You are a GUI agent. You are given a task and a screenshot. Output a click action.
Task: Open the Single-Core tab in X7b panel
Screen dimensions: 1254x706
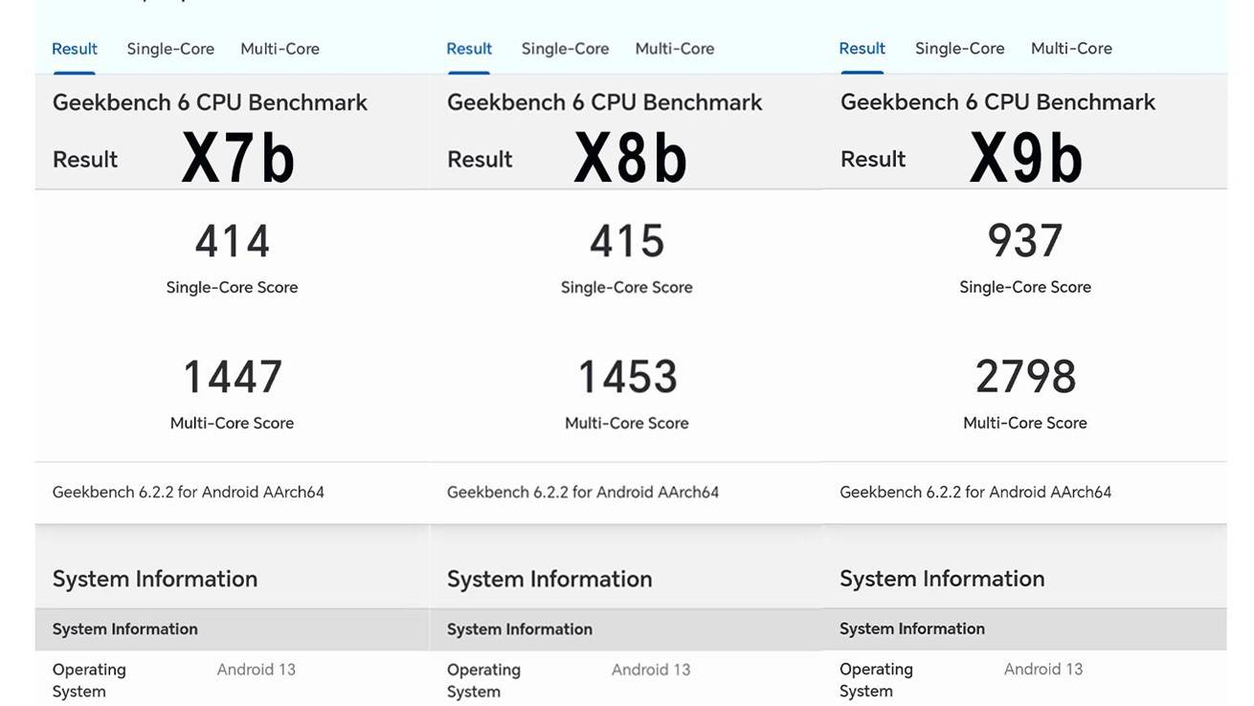(170, 49)
